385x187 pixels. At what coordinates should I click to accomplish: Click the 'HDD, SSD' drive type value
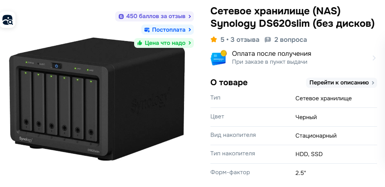[309, 154]
